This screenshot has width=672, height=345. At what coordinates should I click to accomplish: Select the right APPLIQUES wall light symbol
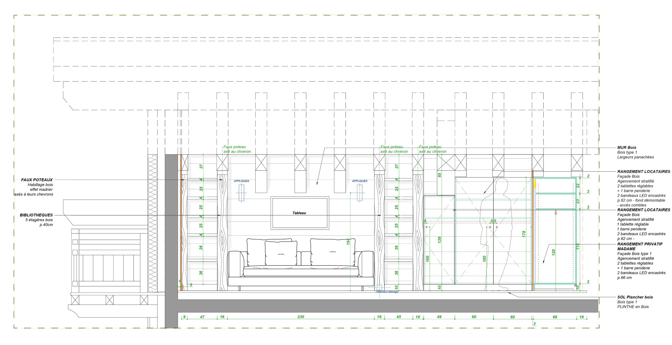[359, 193]
